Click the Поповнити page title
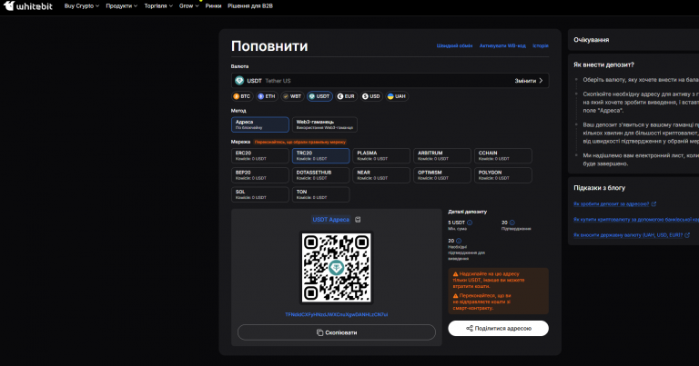 tap(269, 46)
